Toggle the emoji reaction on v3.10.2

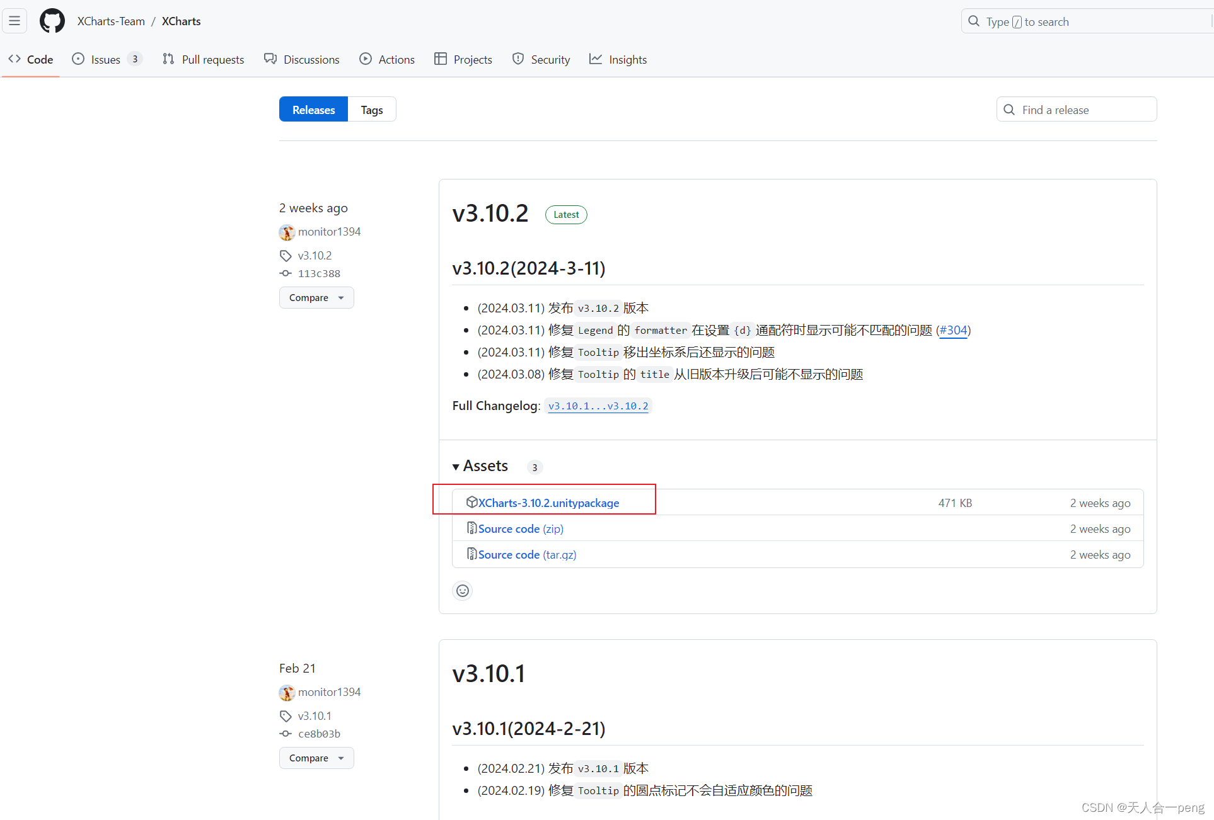[x=463, y=590]
